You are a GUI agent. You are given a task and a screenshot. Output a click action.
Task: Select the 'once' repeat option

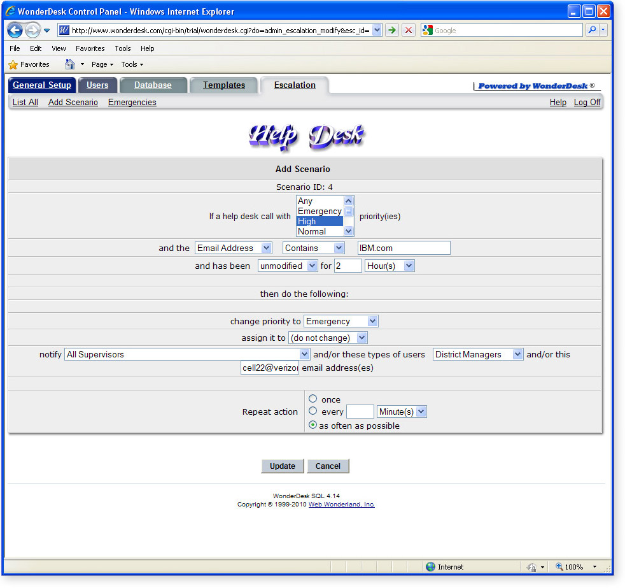(x=313, y=399)
